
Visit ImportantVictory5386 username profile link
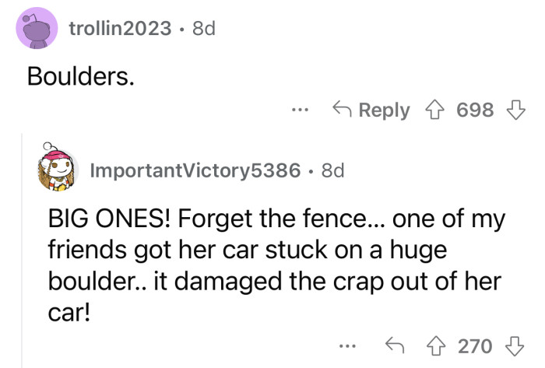point(195,170)
